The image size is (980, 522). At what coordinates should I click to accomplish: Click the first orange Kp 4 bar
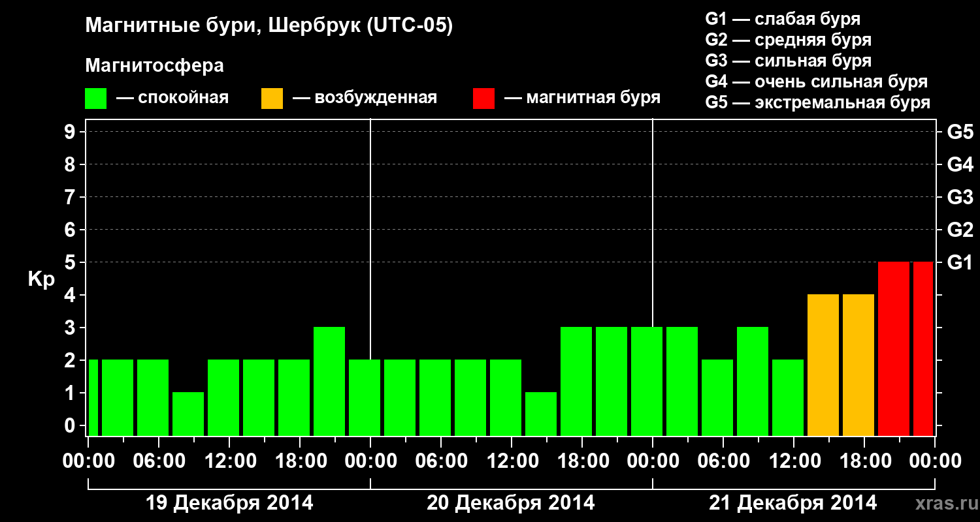pyautogui.click(x=823, y=365)
